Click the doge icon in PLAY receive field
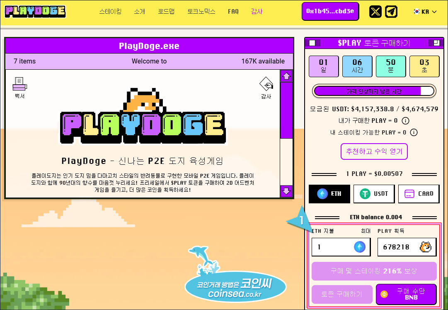Viewport: 448px width, 310px height. pyautogui.click(x=426, y=247)
